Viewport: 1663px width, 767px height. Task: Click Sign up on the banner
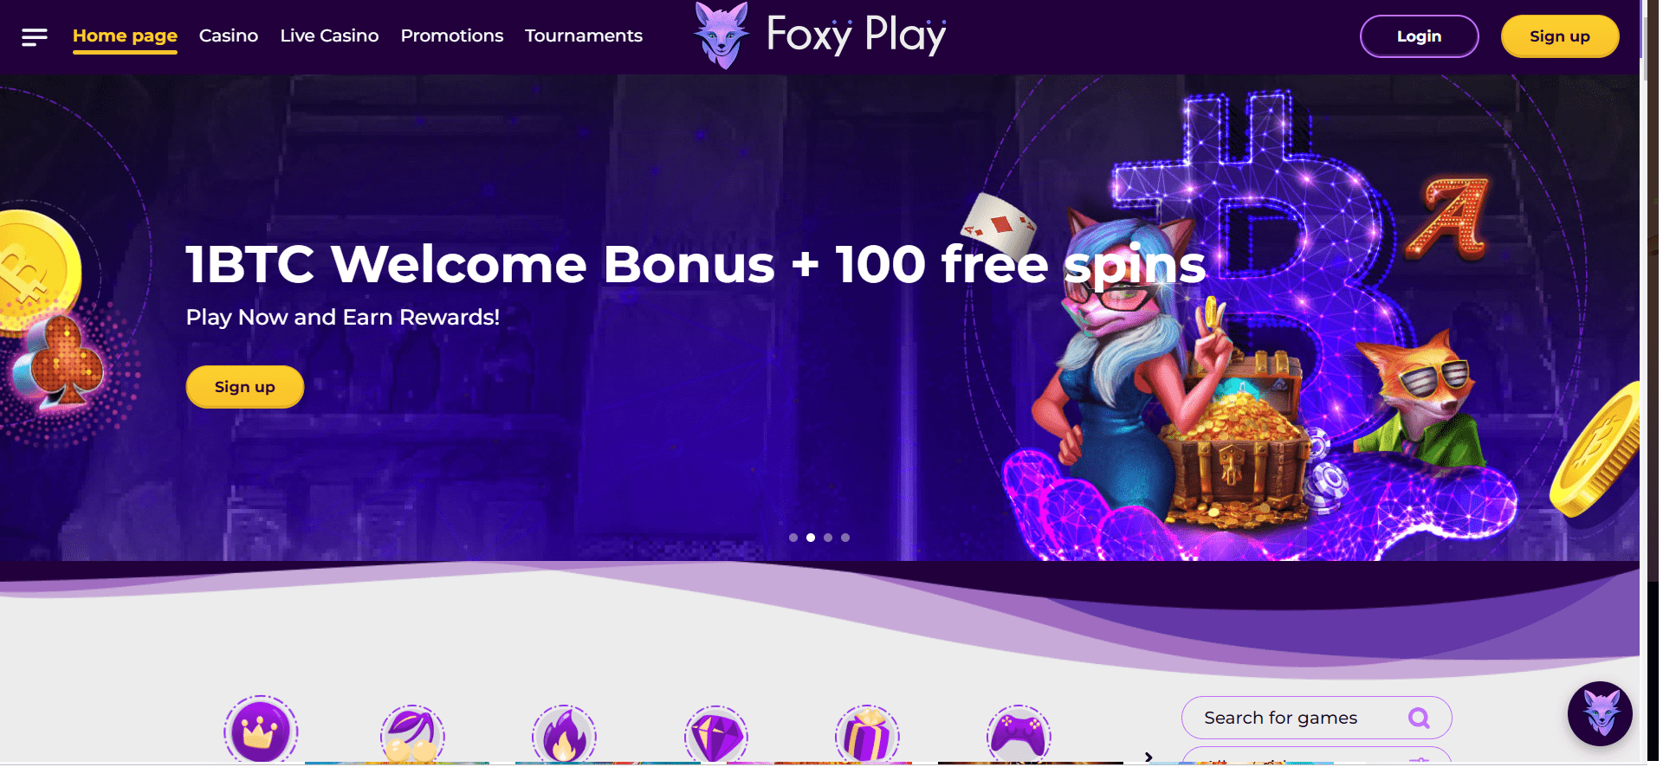[x=245, y=387]
